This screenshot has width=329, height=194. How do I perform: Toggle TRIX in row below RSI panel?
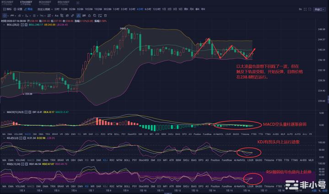[53, 186]
